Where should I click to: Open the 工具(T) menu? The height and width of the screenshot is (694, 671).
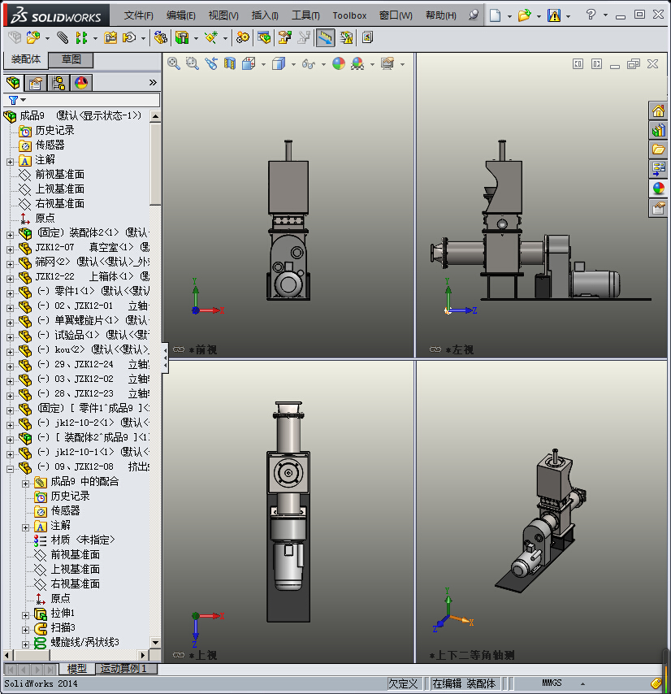click(x=305, y=15)
